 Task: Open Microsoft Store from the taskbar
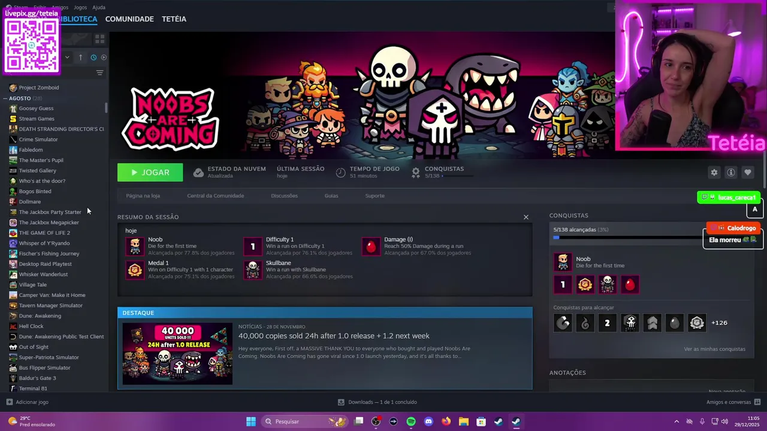pyautogui.click(x=481, y=421)
